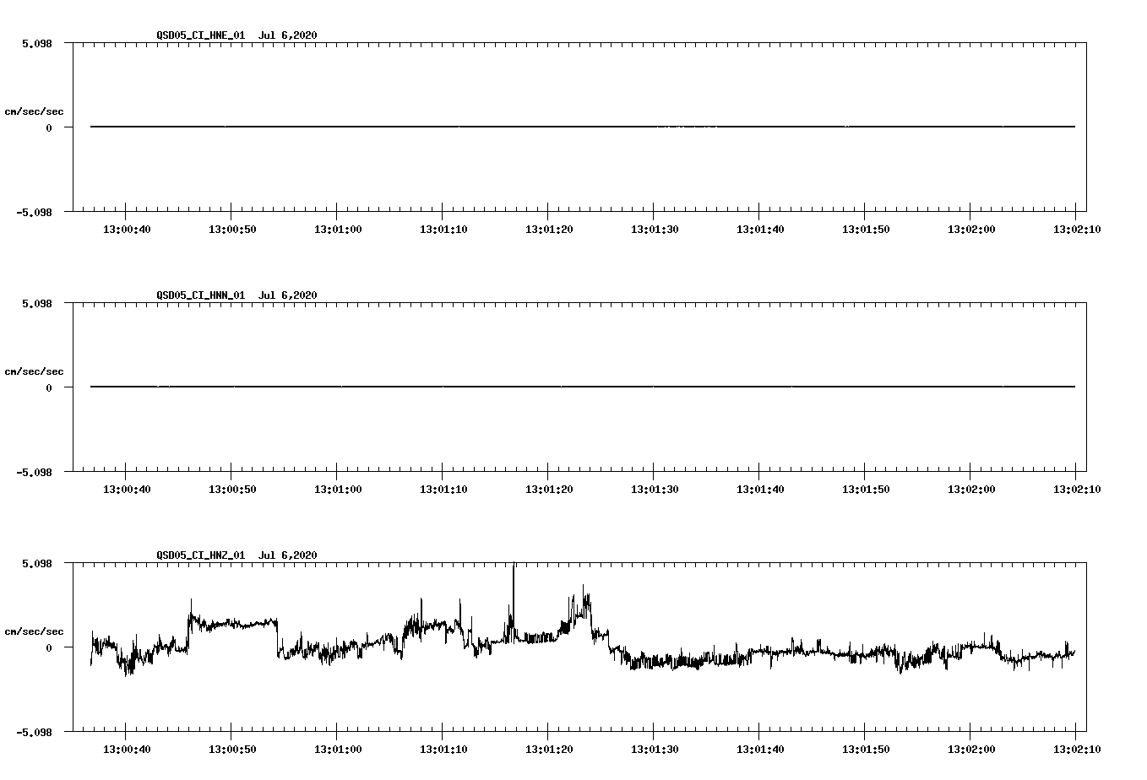Viewport: 1147px width, 780px height.
Task: Click the flat HNE trace line
Action: point(583,127)
